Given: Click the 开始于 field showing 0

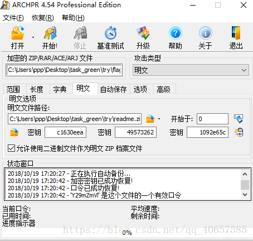Looking at the screenshot, I should click(212, 119).
